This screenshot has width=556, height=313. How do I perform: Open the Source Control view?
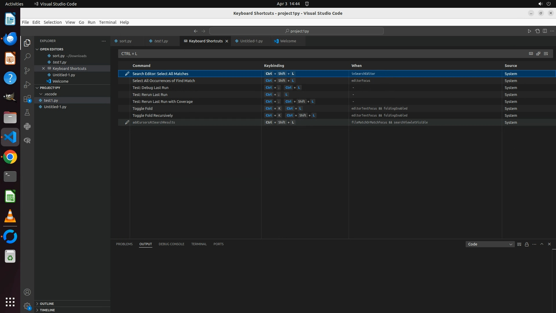[27, 71]
